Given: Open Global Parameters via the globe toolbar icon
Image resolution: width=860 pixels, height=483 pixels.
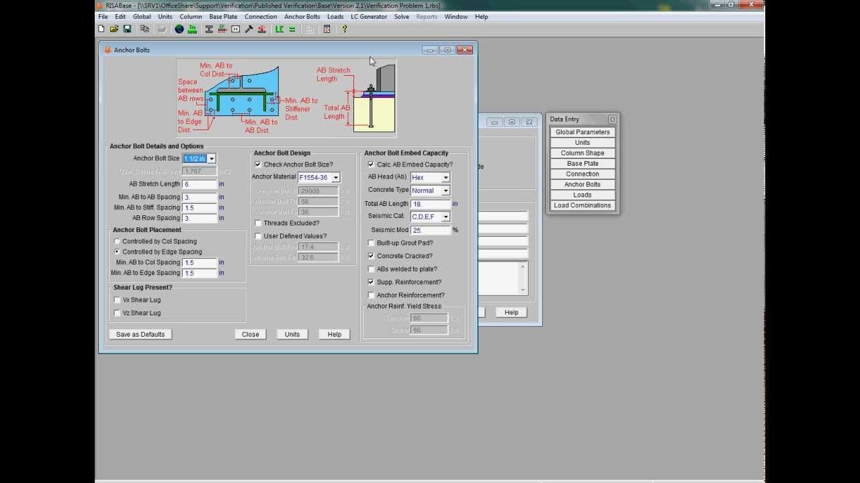Looking at the screenshot, I should [x=179, y=29].
